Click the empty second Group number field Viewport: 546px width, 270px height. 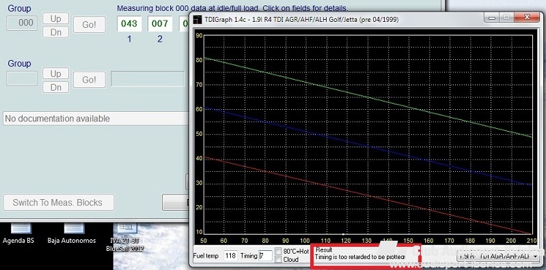[22, 78]
